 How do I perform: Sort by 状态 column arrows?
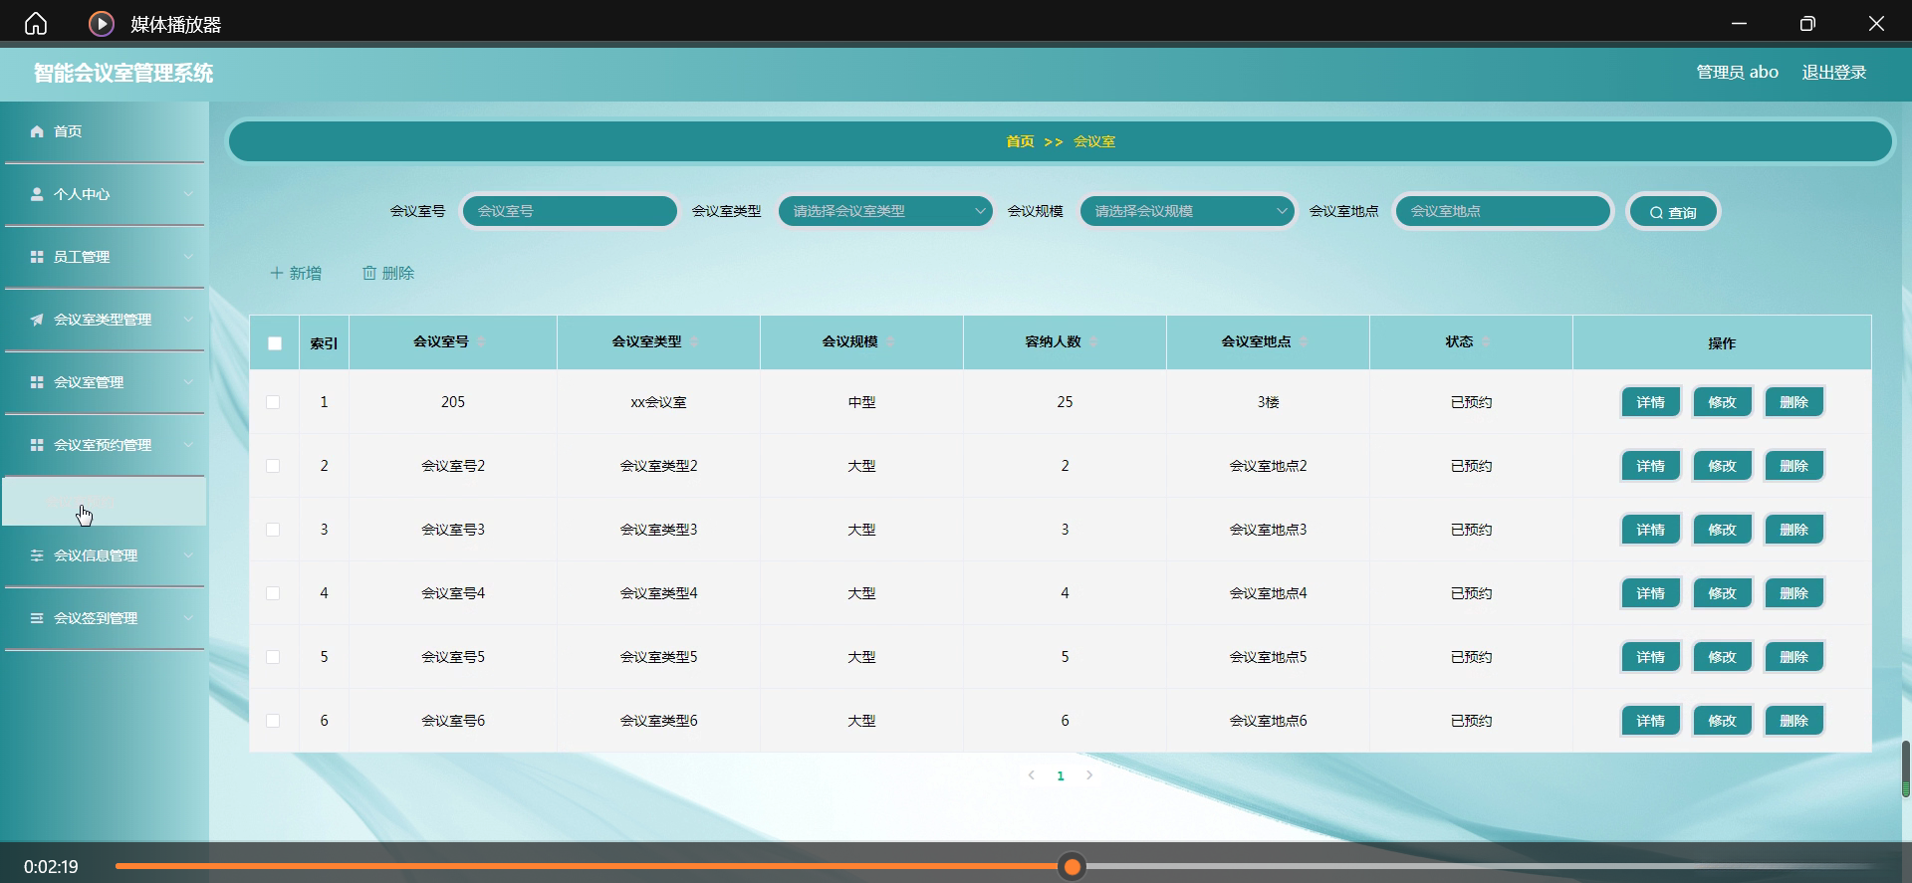pyautogui.click(x=1486, y=342)
